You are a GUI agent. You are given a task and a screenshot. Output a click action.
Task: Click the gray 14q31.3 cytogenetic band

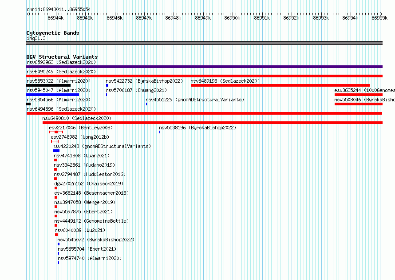tap(204, 43)
